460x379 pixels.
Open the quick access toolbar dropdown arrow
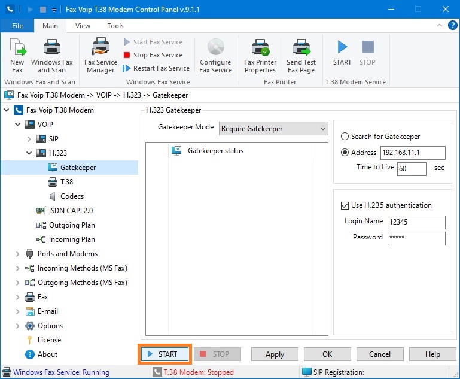pos(54,10)
